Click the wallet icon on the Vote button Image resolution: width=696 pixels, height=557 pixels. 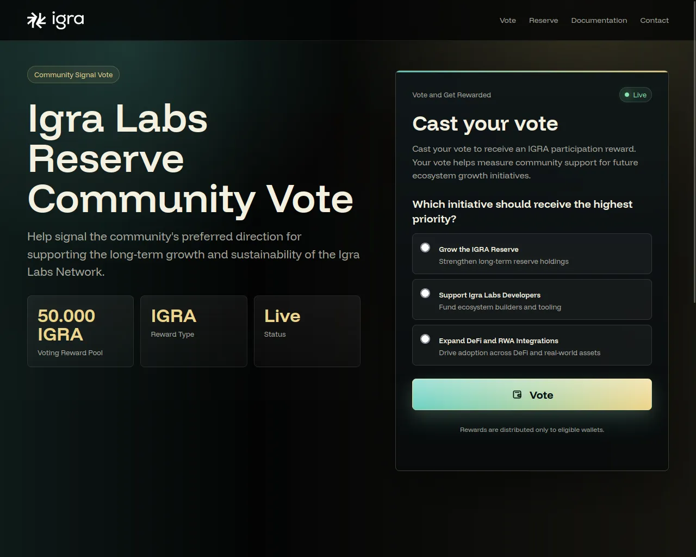pyautogui.click(x=517, y=394)
